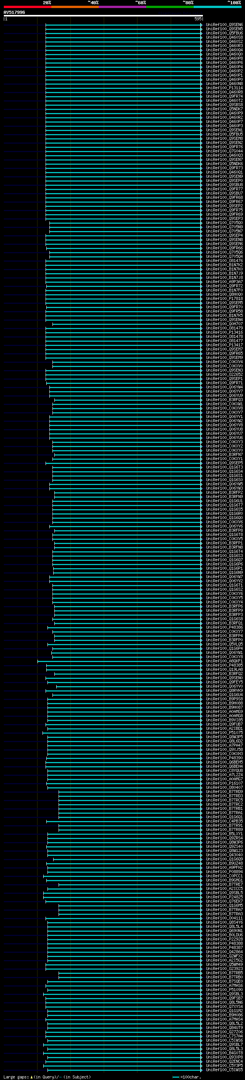Click the red 20% identity legend segment

27,7
